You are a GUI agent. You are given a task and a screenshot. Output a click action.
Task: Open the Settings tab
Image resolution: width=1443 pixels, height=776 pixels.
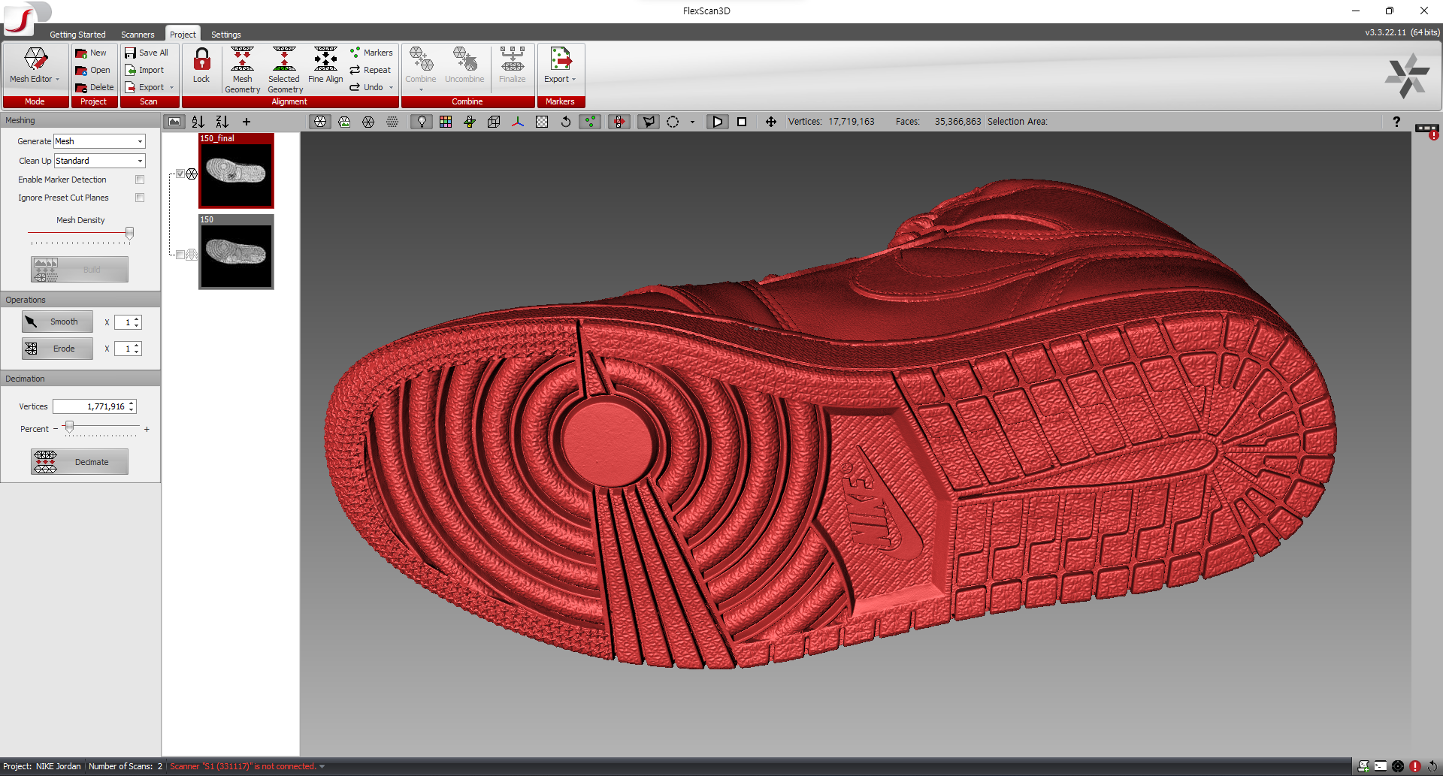pyautogui.click(x=226, y=35)
